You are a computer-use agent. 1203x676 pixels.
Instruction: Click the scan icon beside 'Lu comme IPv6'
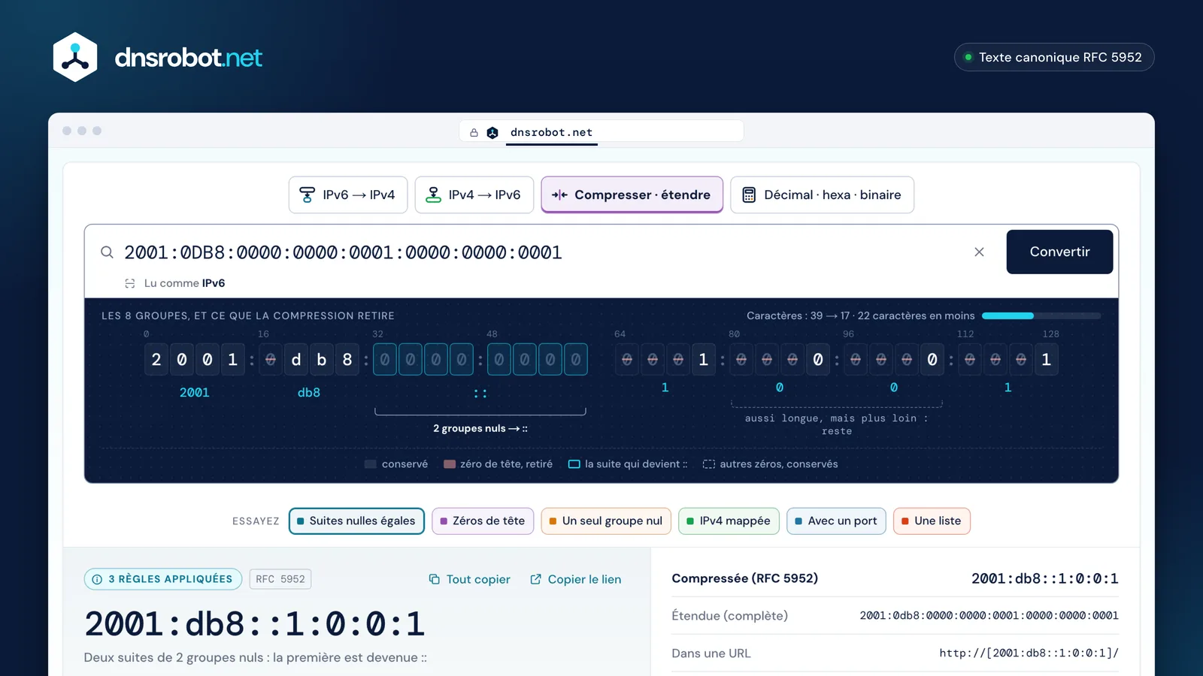point(130,283)
